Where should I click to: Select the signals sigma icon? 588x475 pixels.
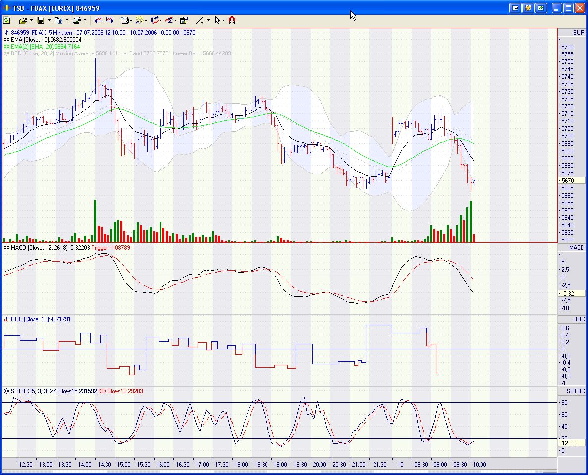click(170, 20)
